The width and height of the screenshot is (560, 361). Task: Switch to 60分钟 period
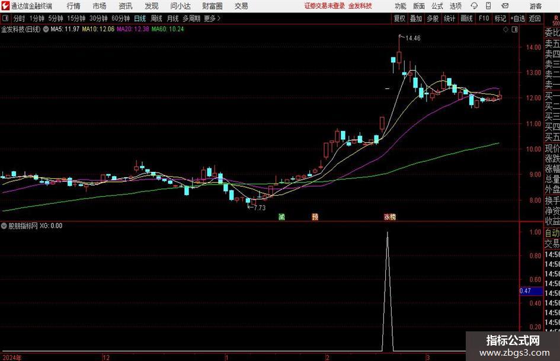(121, 18)
